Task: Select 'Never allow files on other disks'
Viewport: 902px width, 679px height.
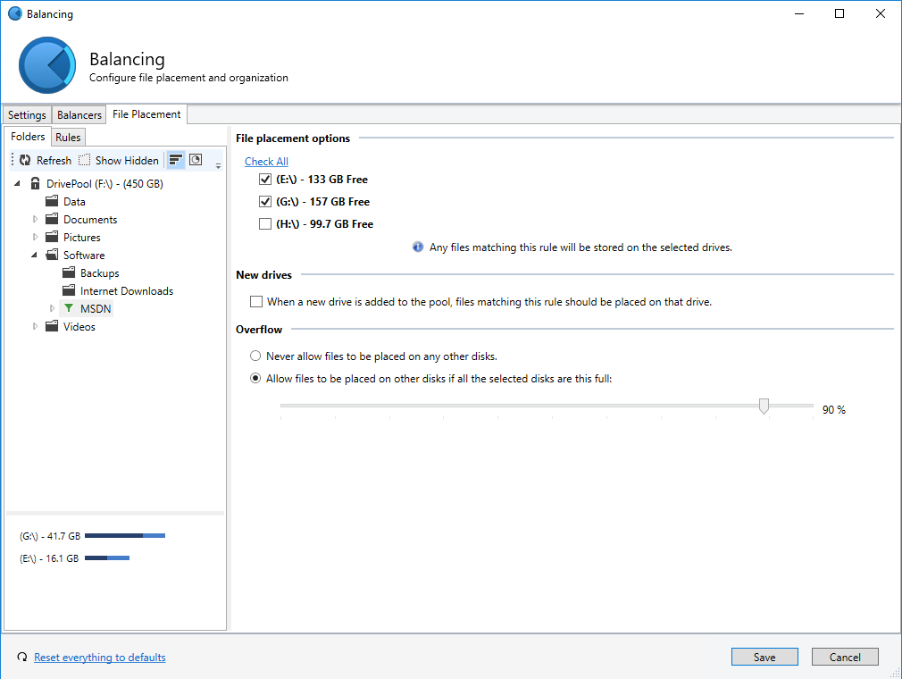Action: tap(256, 356)
